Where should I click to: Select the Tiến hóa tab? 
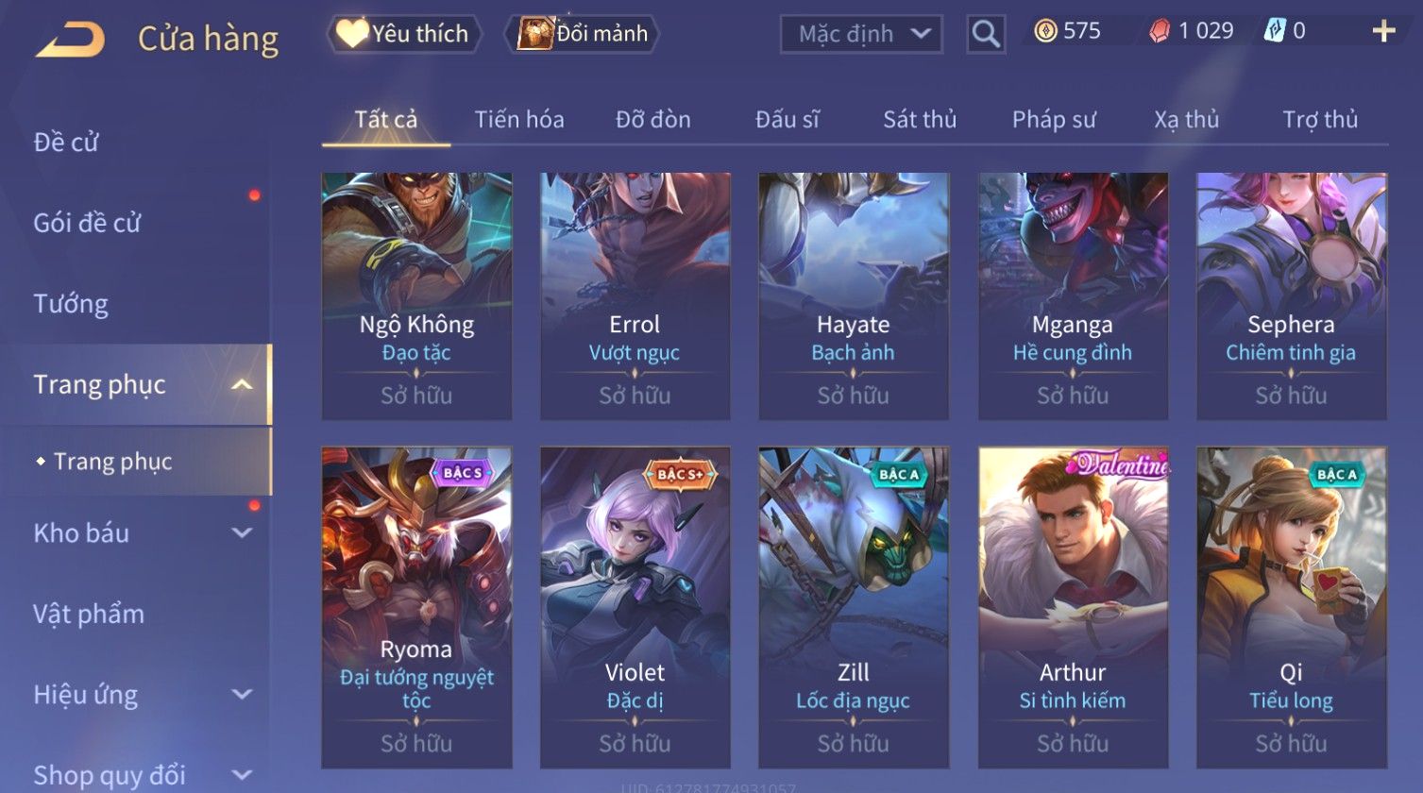518,120
